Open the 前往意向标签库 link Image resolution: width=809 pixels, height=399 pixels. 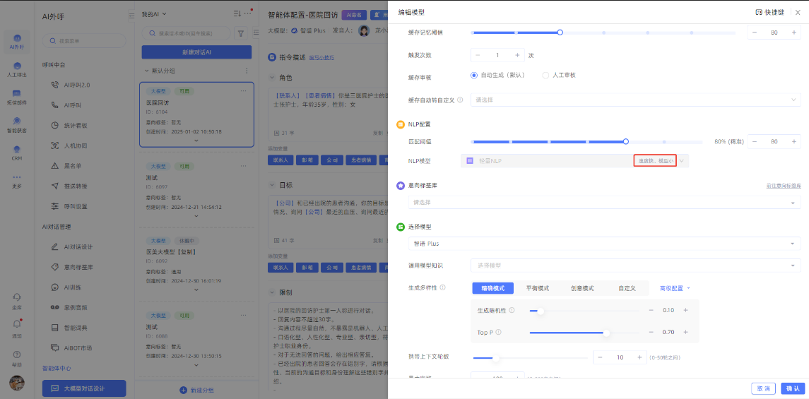(784, 186)
